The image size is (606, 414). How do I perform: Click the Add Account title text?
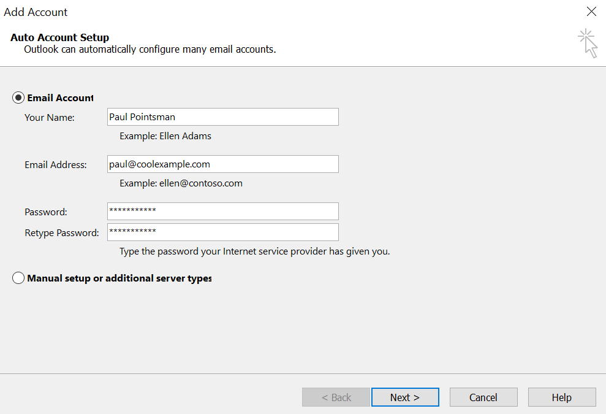(x=36, y=12)
